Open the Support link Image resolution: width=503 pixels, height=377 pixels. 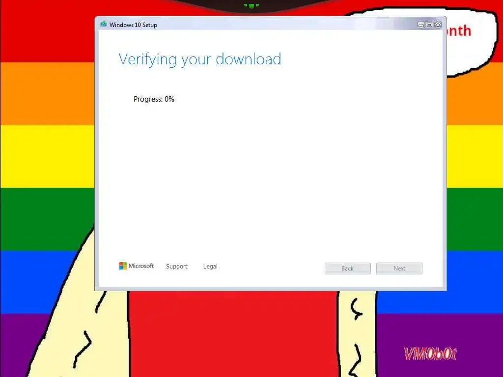[176, 267]
